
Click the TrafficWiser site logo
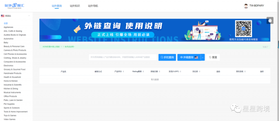click(15, 6)
